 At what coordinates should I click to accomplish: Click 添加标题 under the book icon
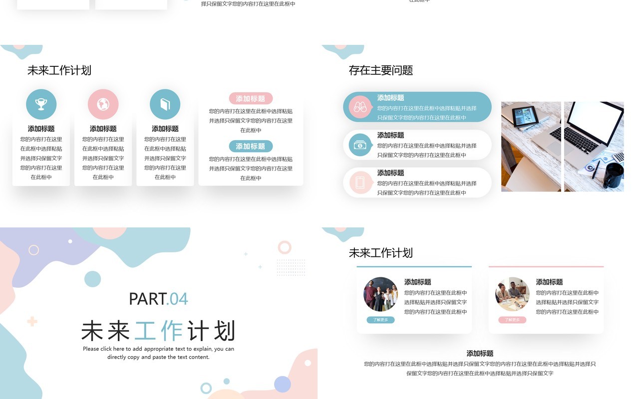pyautogui.click(x=165, y=129)
